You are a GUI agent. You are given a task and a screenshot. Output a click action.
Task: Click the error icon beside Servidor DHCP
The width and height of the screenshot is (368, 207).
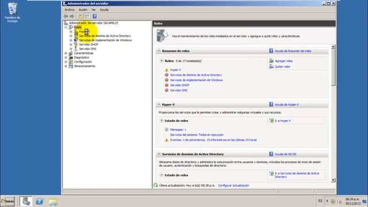pyautogui.click(x=167, y=85)
